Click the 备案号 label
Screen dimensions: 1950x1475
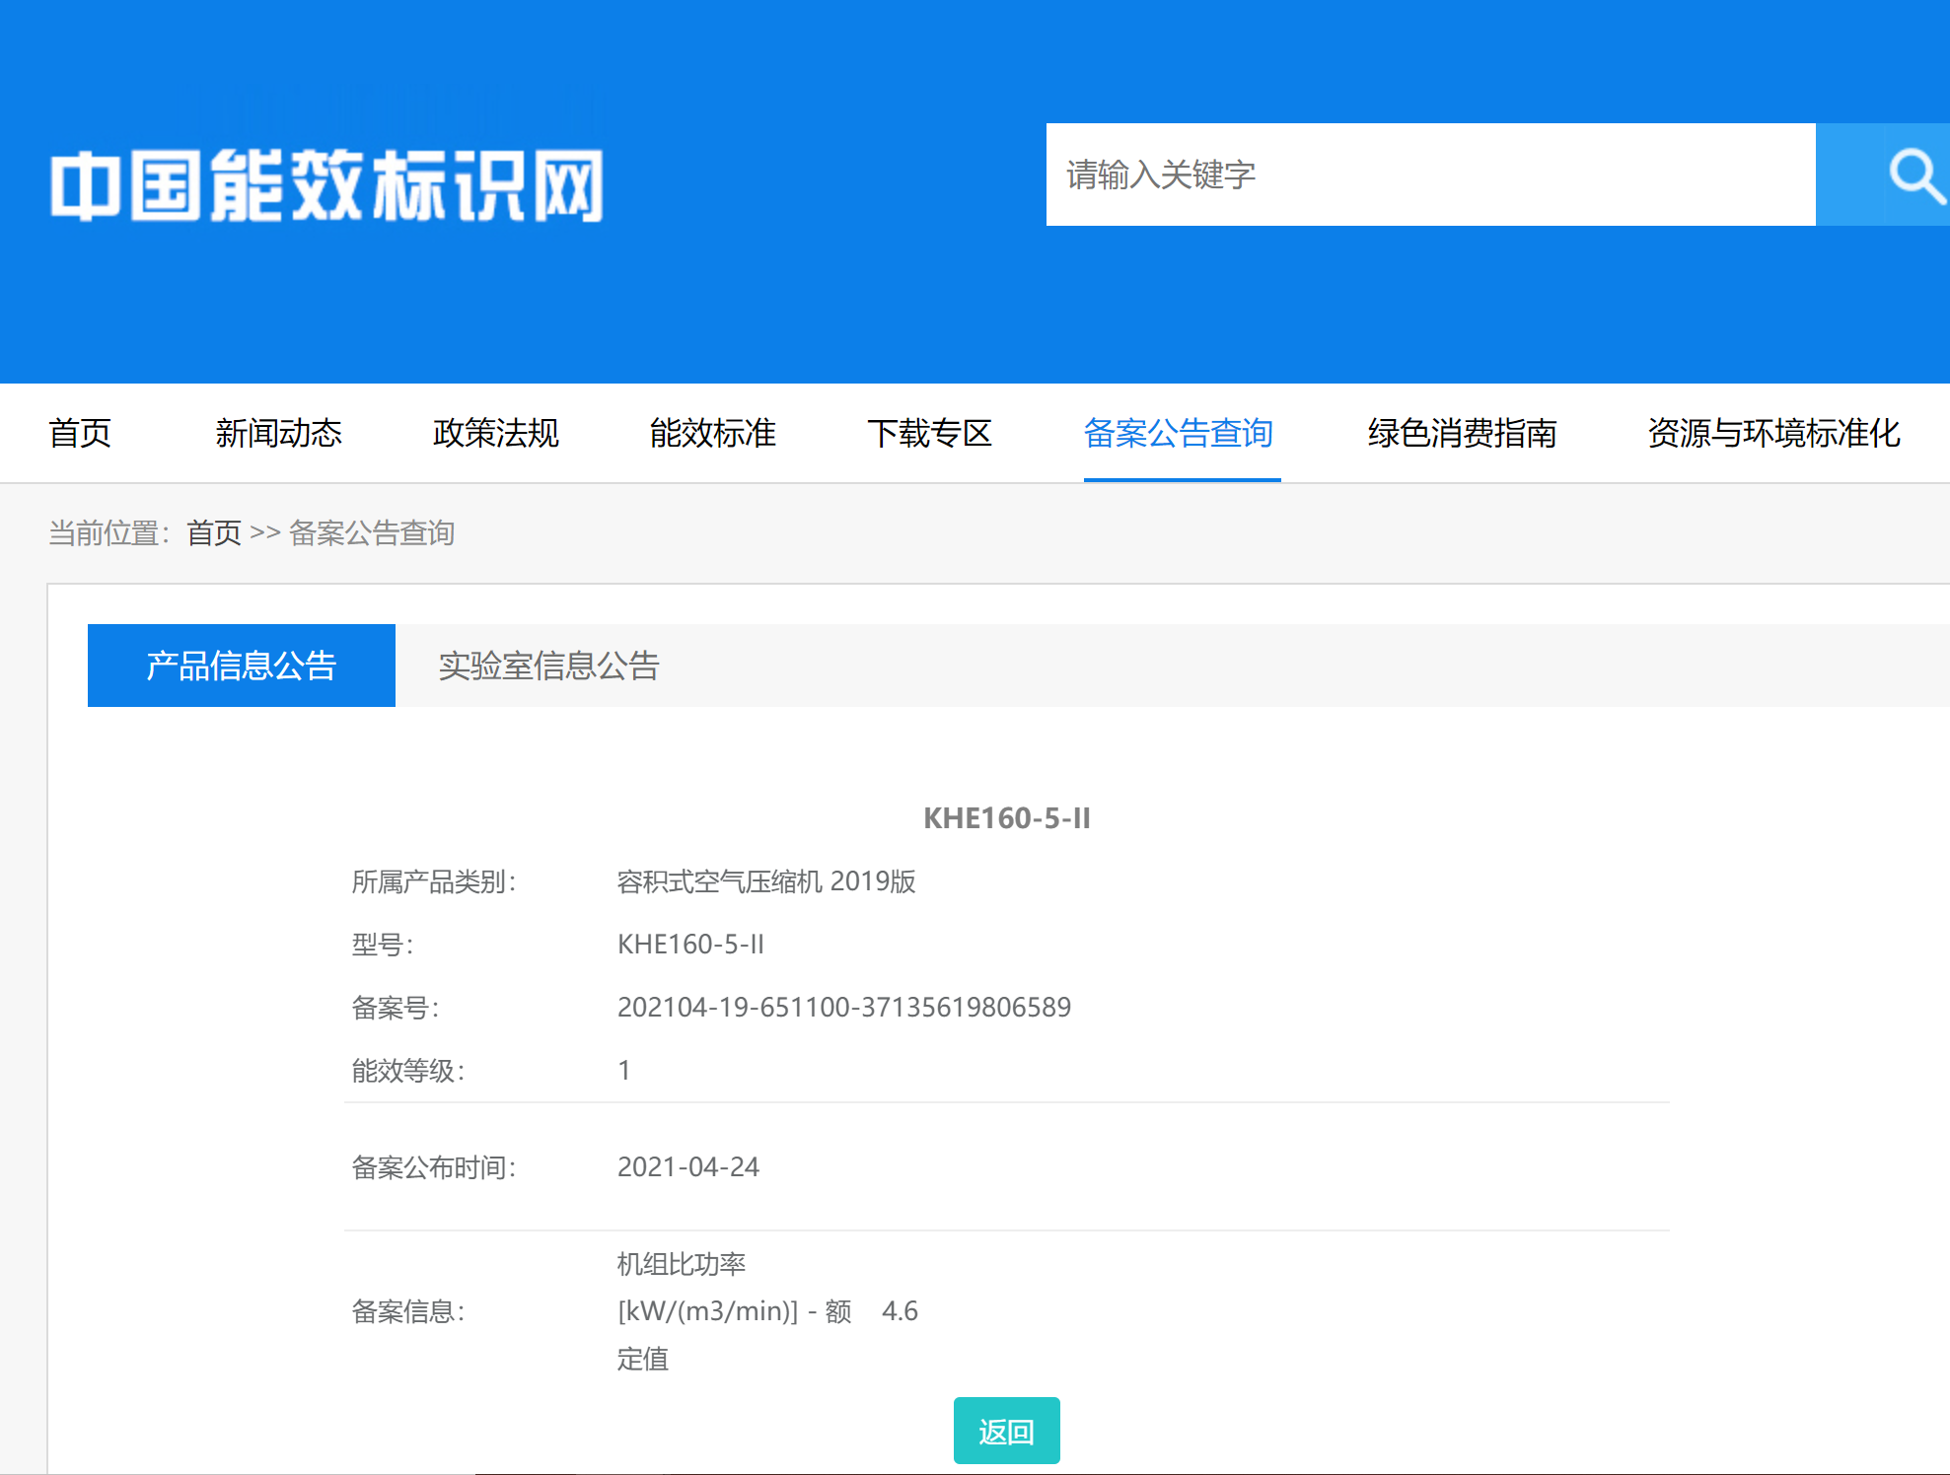[x=396, y=1008]
